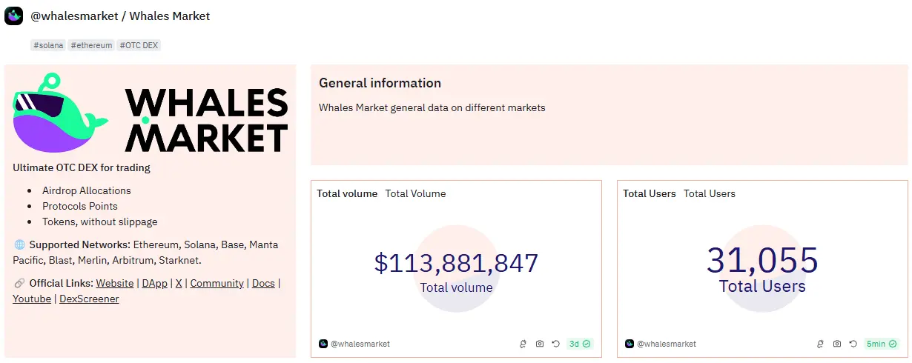Refresh the Total Users card
The height and width of the screenshot is (363, 912).
coord(853,344)
